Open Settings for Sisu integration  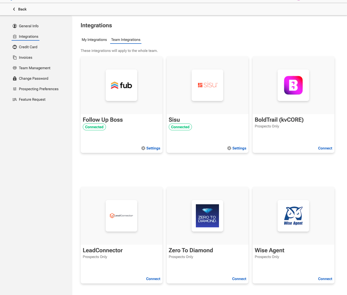coord(239,148)
